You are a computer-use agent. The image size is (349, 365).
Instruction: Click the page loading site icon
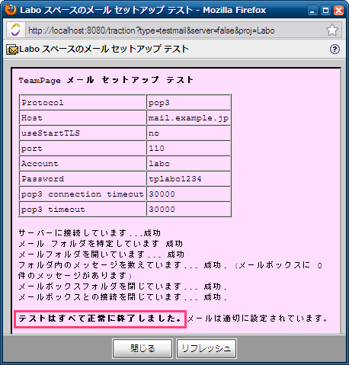(x=15, y=30)
